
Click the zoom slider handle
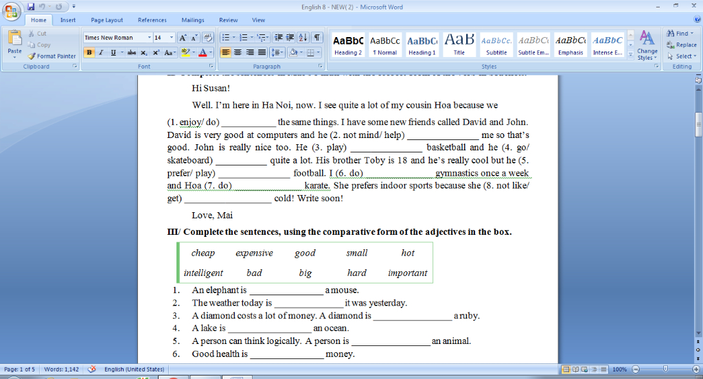coord(665,369)
